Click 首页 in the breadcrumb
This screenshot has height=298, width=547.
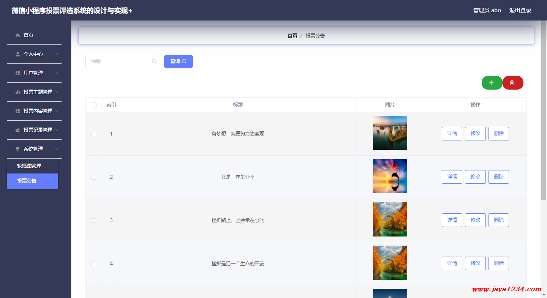click(x=292, y=36)
